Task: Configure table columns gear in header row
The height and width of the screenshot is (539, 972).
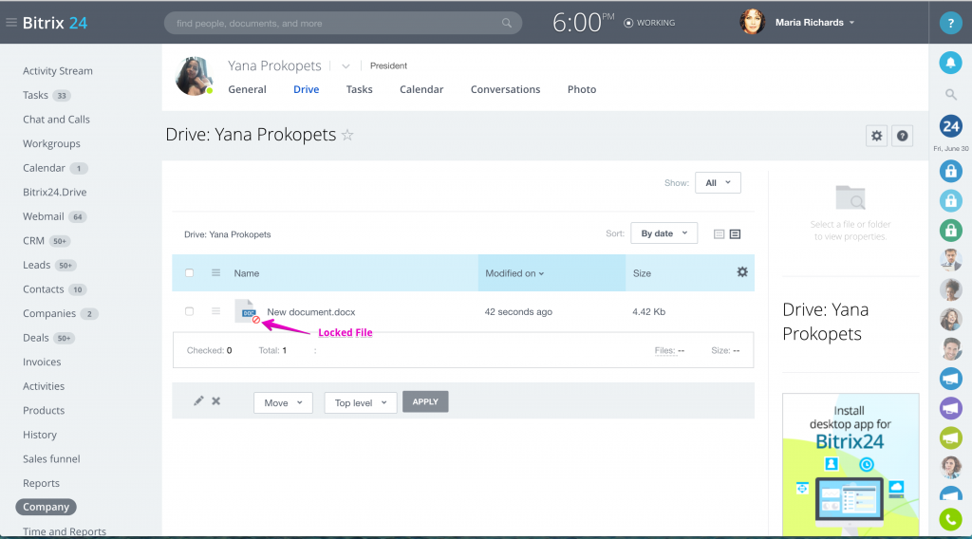Action: (742, 272)
